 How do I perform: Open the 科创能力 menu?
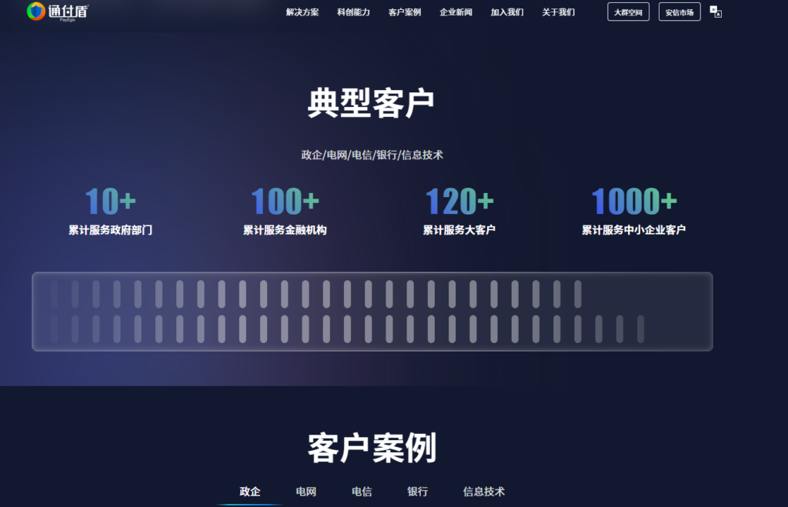click(x=353, y=12)
